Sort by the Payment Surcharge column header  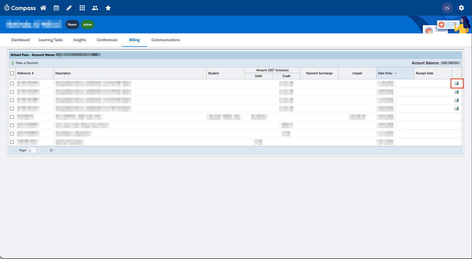click(x=319, y=73)
